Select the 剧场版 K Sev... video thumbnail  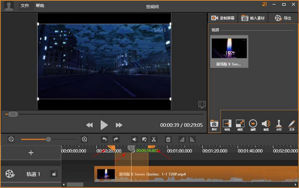coord(229,51)
